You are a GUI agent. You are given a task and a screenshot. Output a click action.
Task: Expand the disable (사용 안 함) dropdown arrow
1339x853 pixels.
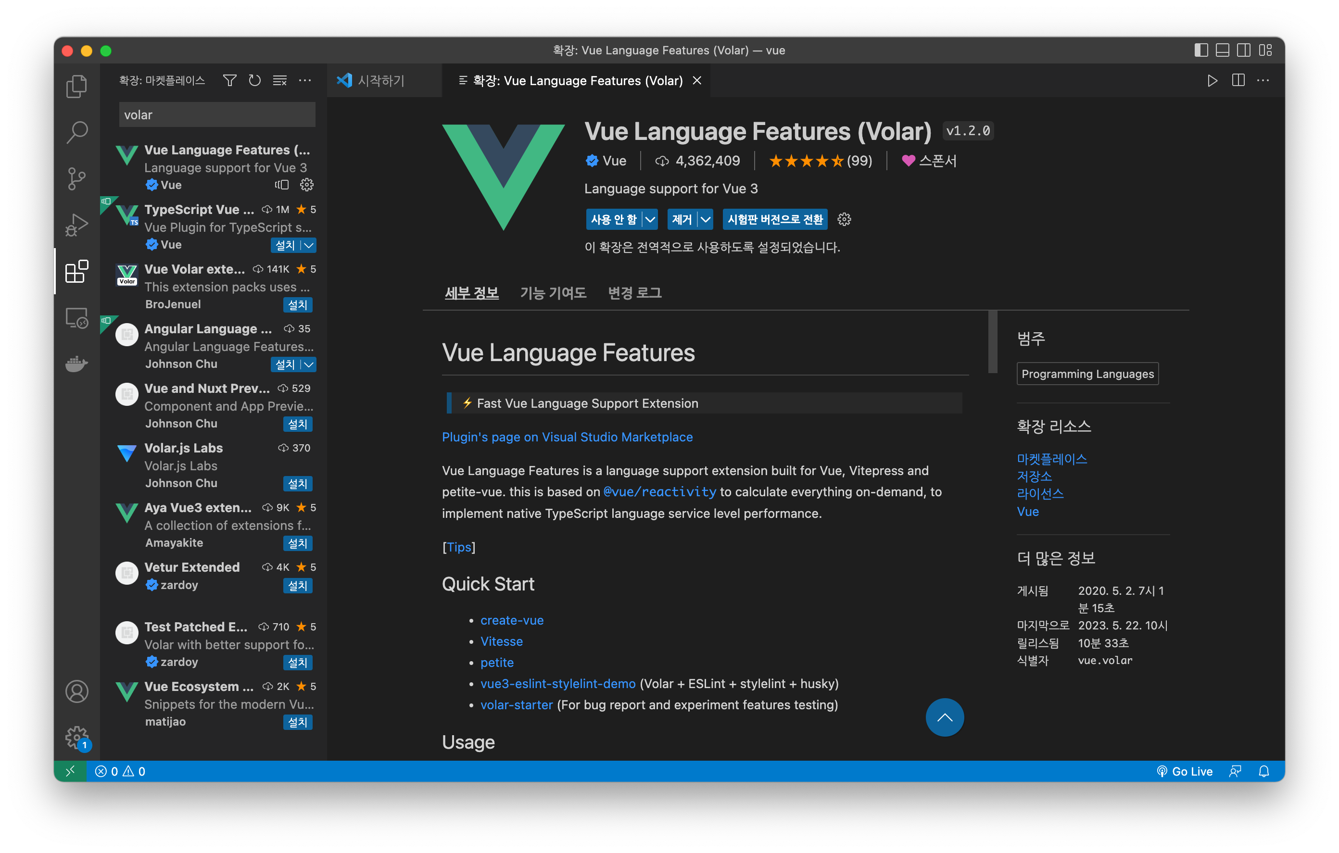(650, 219)
